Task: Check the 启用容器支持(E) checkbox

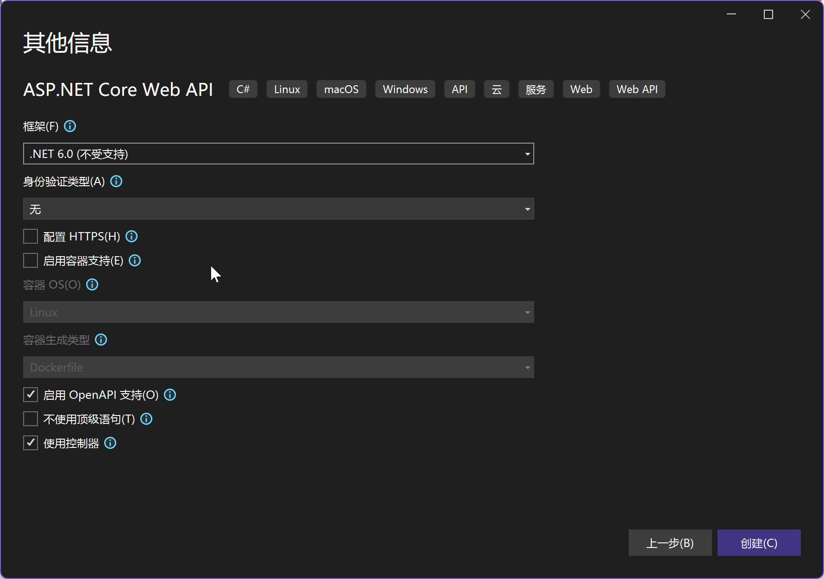Action: click(x=31, y=260)
